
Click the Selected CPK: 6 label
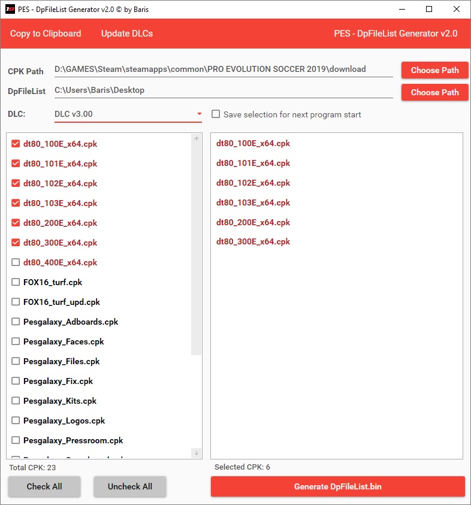[242, 467]
